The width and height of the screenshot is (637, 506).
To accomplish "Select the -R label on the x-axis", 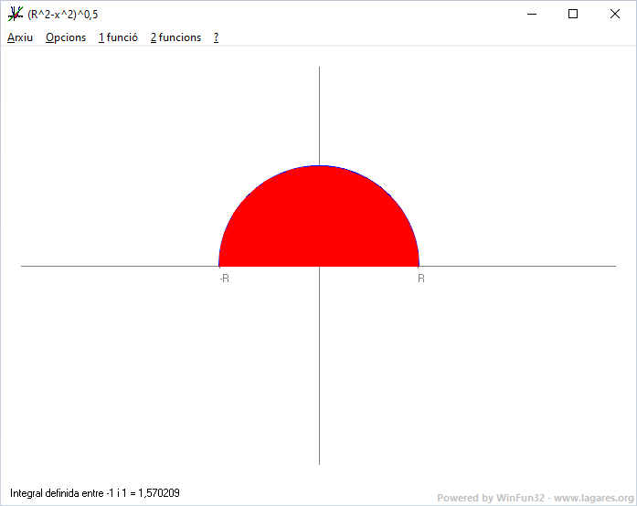I will click(224, 279).
